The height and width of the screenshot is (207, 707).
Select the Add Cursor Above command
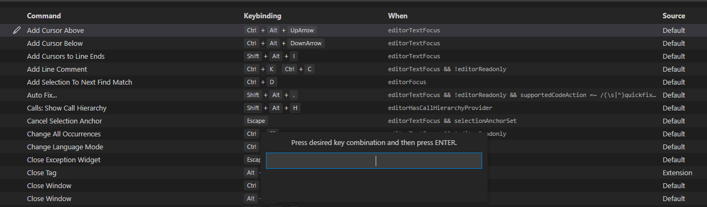55,30
